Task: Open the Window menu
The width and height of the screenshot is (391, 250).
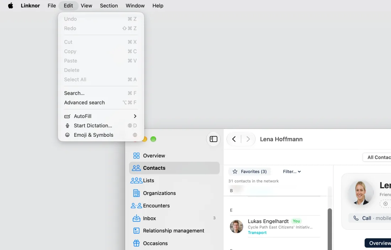Action: coord(135,5)
